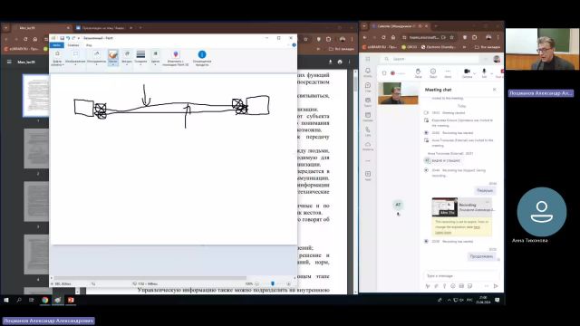Toggle the Camera in meeting controls

(x=467, y=72)
